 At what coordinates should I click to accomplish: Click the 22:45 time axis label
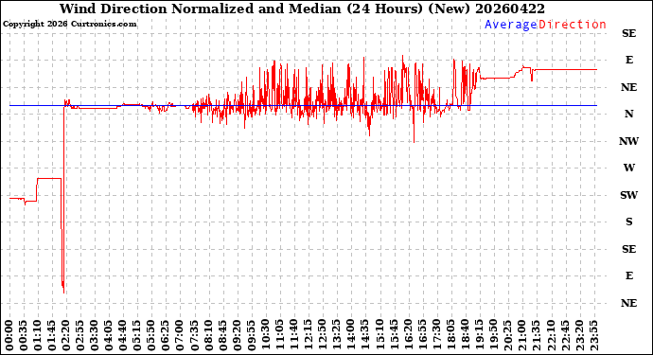pyautogui.click(x=565, y=335)
